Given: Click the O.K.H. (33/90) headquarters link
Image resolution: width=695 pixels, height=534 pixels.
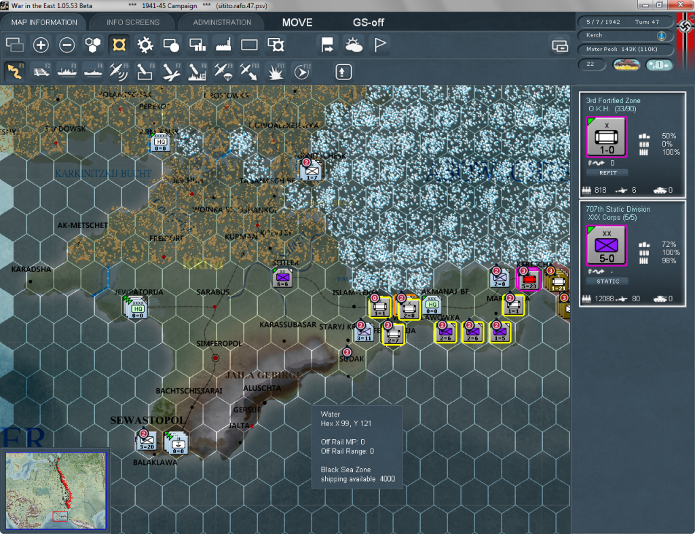Looking at the screenshot, I should tap(612, 109).
